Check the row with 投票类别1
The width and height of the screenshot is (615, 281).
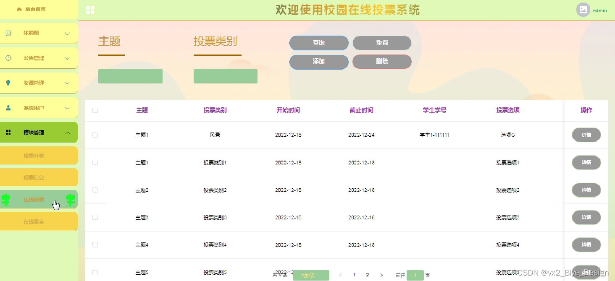(95, 162)
